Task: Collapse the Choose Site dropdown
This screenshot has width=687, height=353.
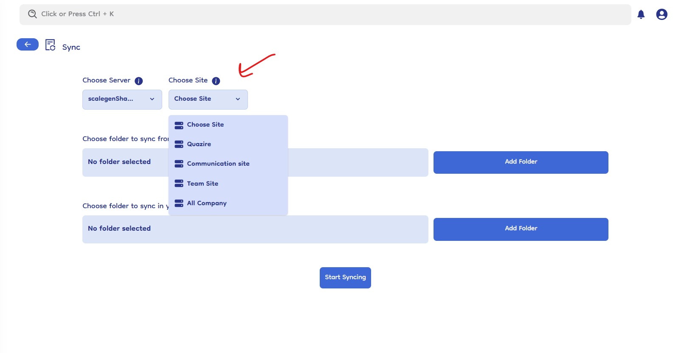Action: [x=208, y=99]
